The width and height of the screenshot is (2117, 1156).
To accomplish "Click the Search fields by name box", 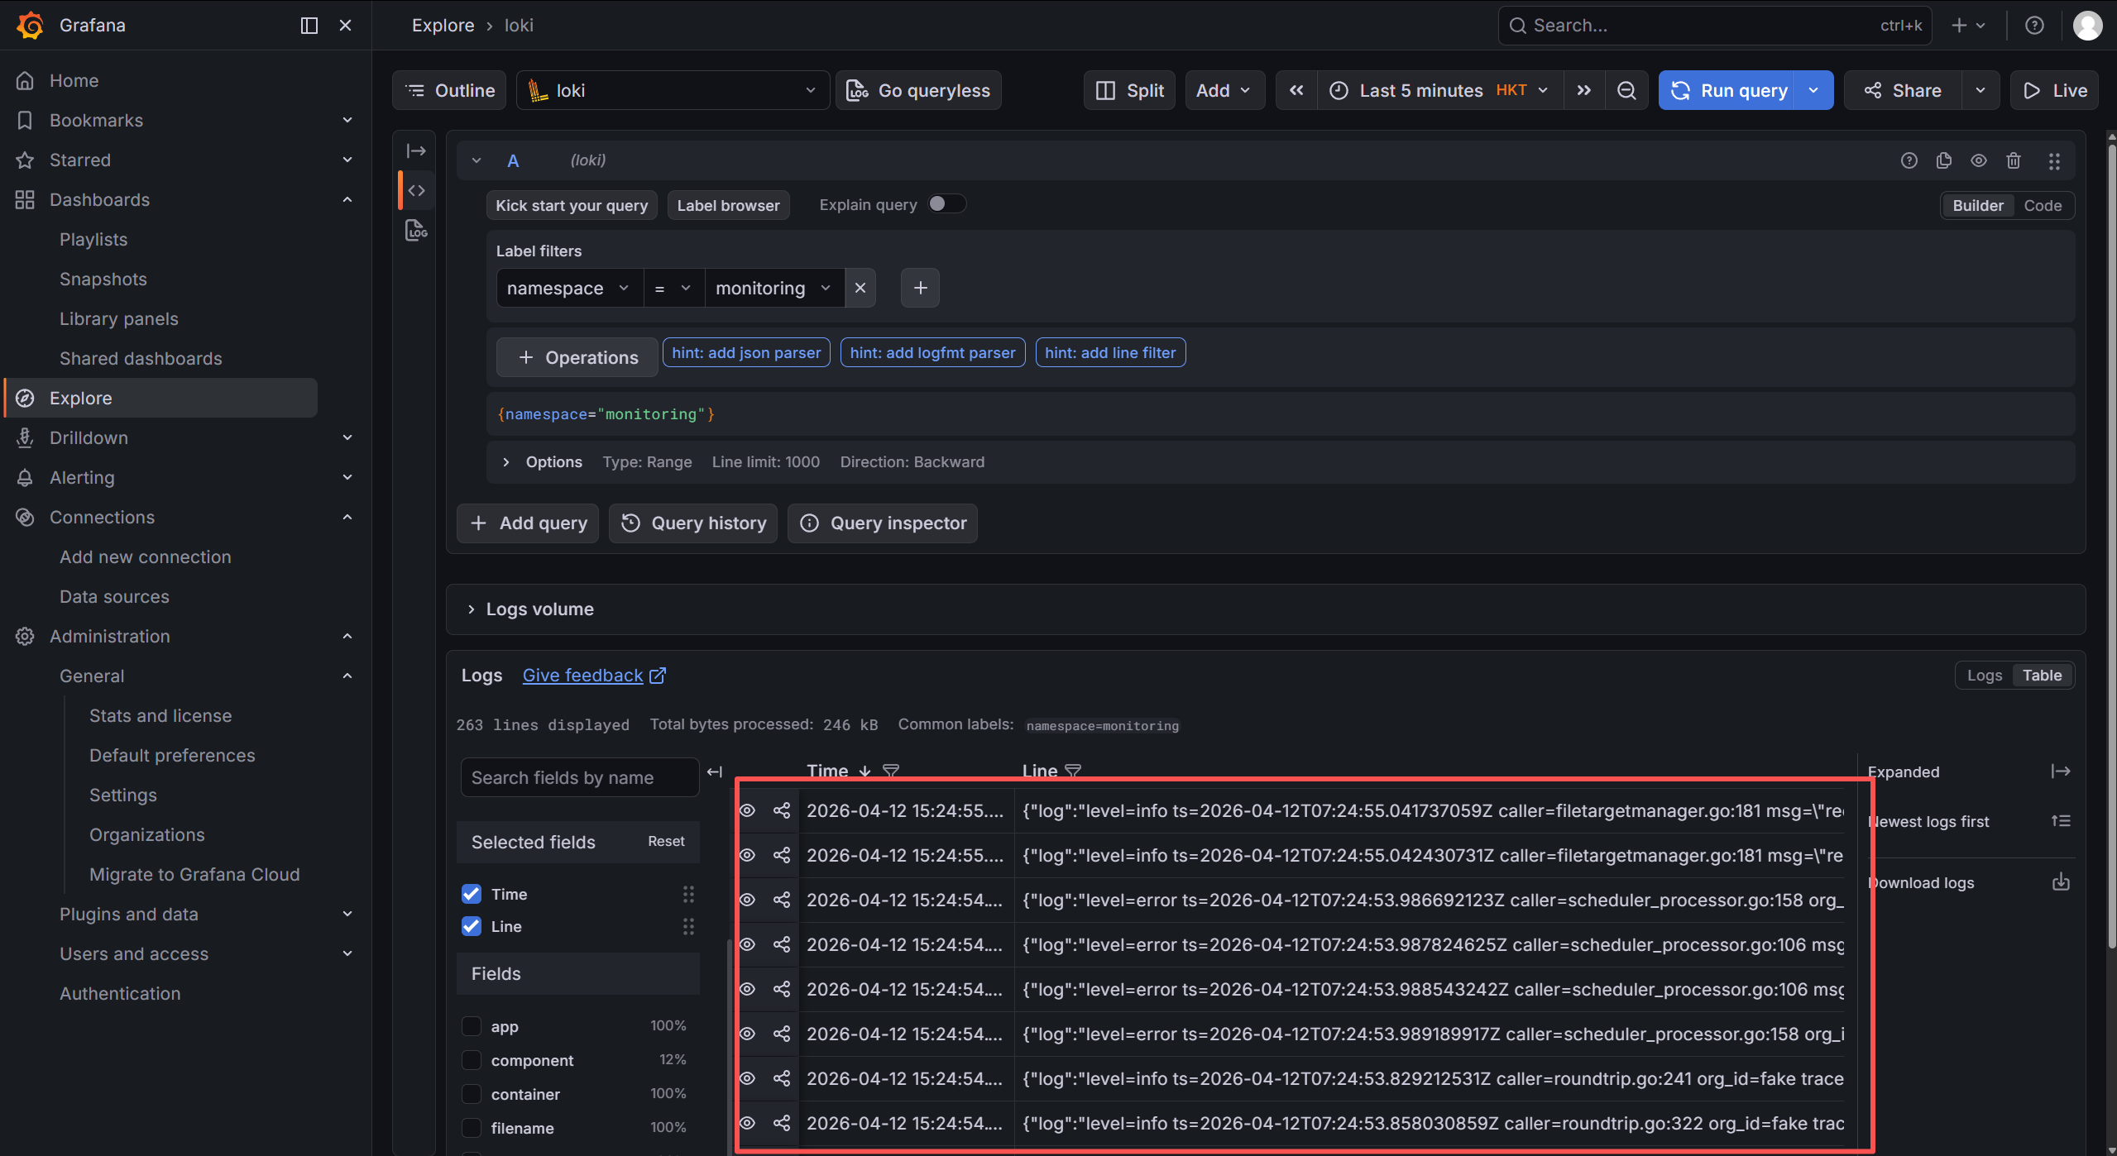I will point(580,777).
